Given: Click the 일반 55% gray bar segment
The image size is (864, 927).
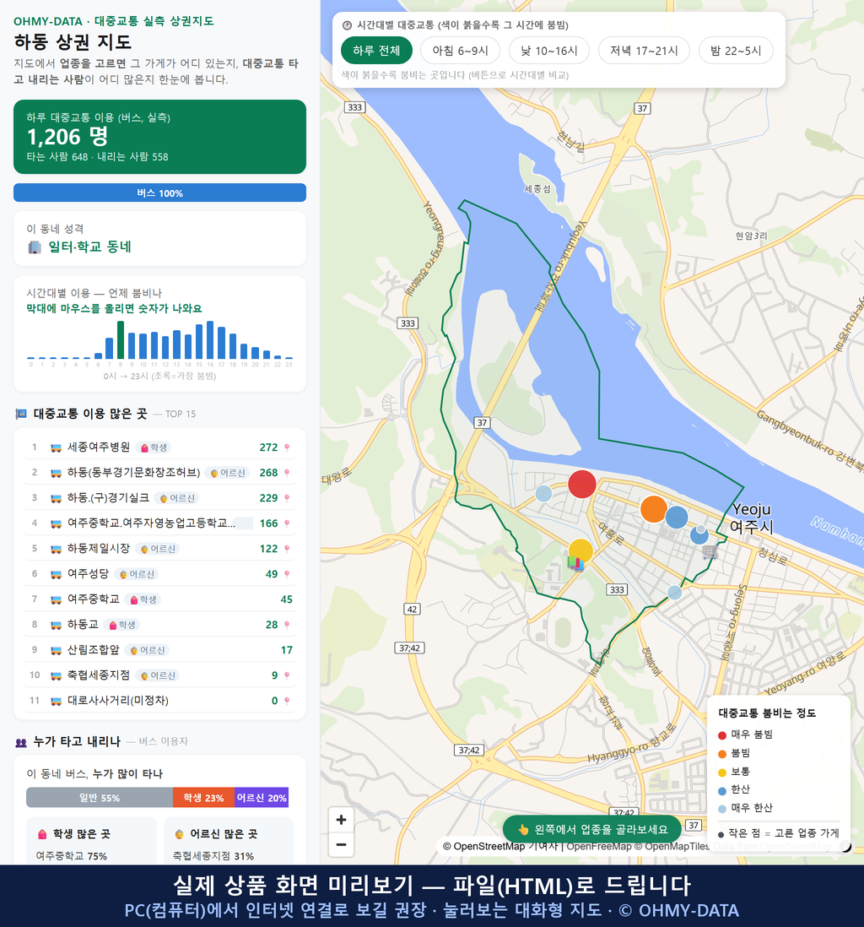Looking at the screenshot, I should pos(100,798).
